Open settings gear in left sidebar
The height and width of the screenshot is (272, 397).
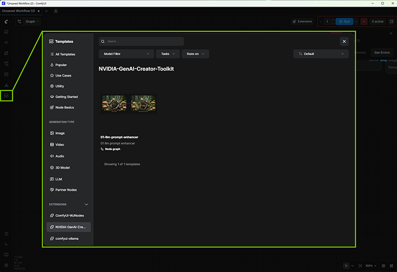pyautogui.click(x=6, y=265)
